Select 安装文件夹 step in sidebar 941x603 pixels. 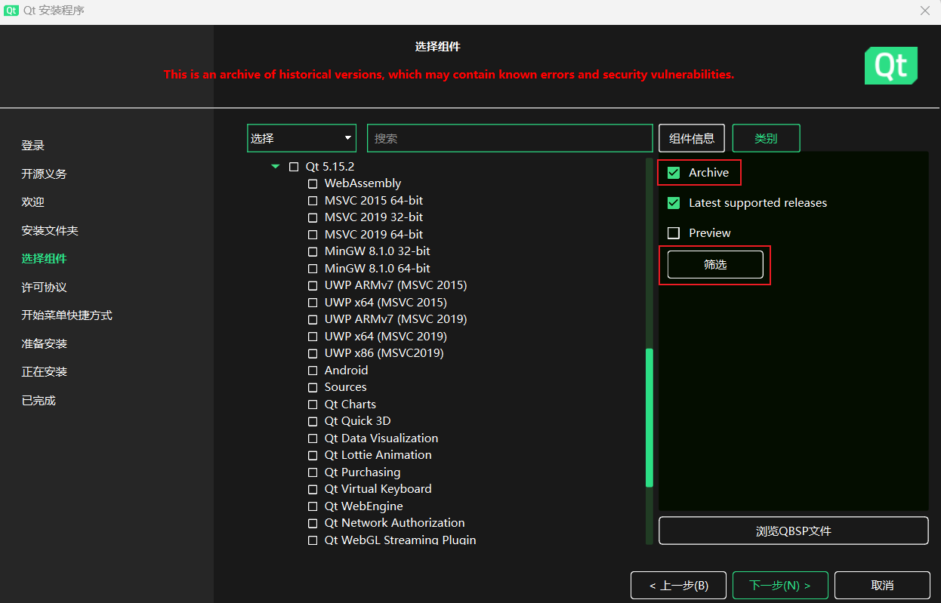point(50,230)
